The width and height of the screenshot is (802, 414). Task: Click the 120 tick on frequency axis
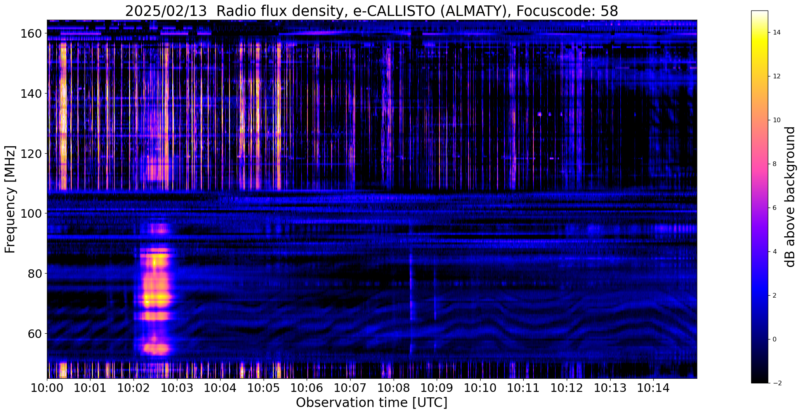pos(30,154)
